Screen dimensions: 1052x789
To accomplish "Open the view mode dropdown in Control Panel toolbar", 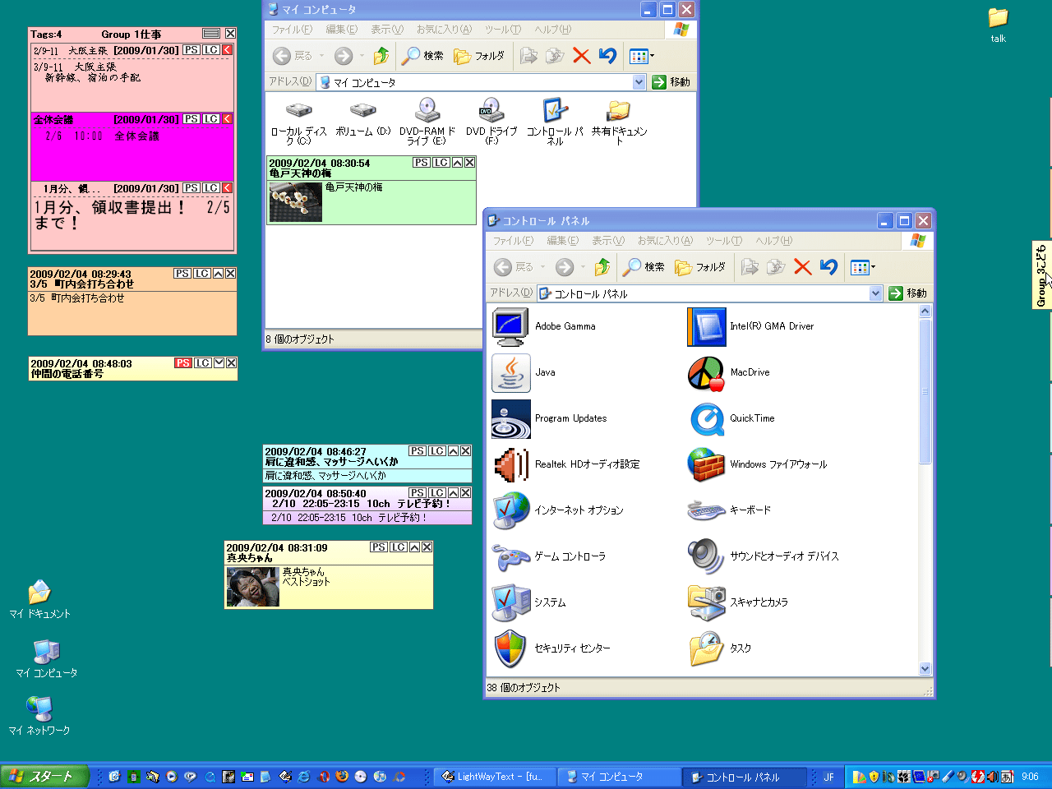I will click(873, 267).
